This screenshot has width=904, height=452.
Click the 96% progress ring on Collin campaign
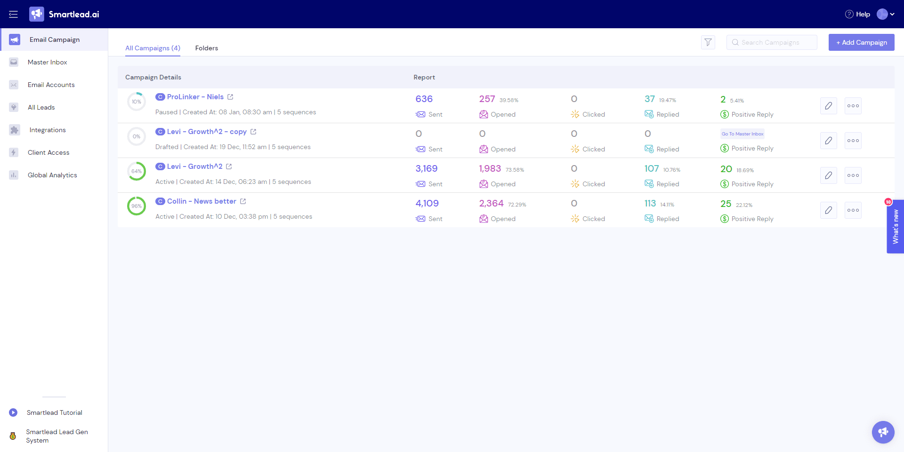pyautogui.click(x=136, y=206)
